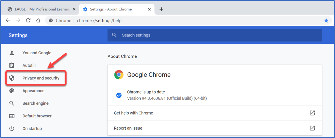This screenshot has height=138, width=335.
Task: Click the clipboard icon next to Autofill
Action: 12,65
